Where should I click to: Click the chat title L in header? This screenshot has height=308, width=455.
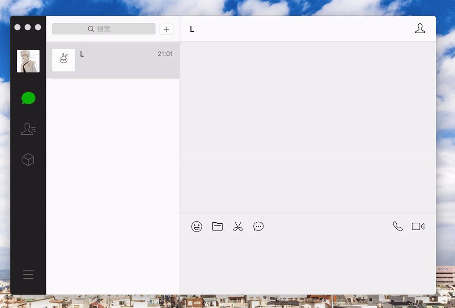pyautogui.click(x=192, y=29)
